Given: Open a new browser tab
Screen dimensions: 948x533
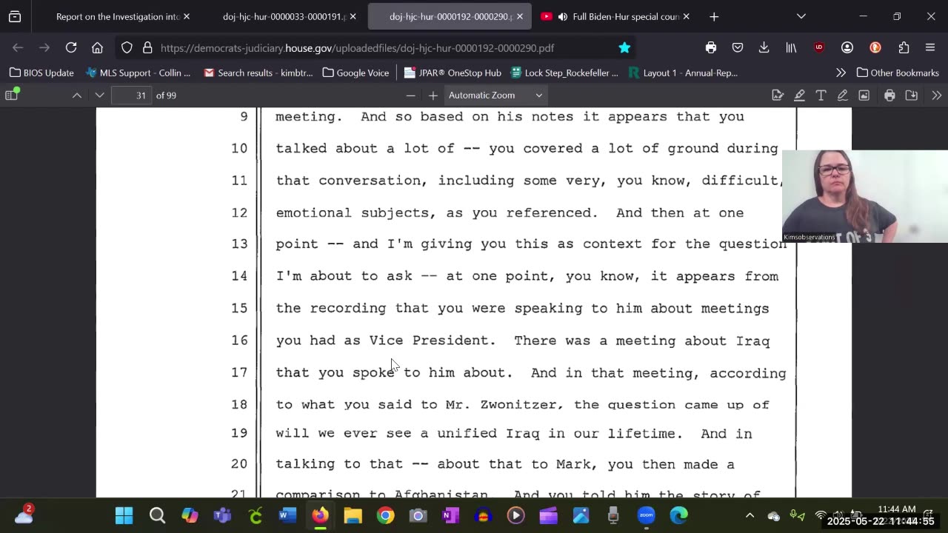Looking at the screenshot, I should coord(714,16).
